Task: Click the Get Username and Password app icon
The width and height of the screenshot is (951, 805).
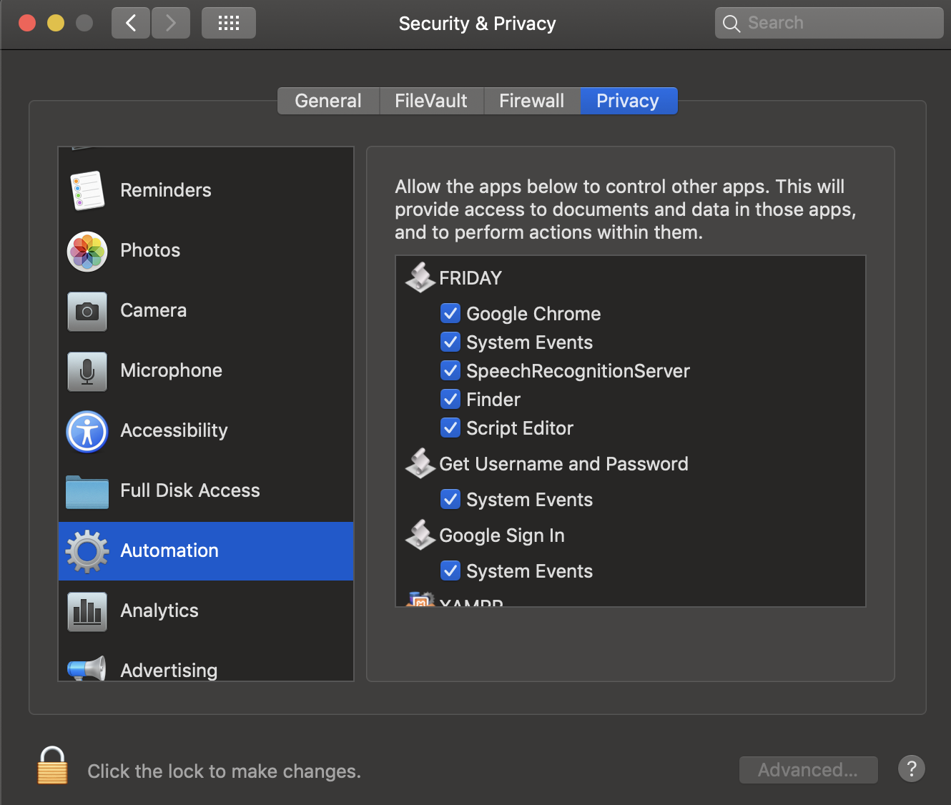Action: click(420, 463)
